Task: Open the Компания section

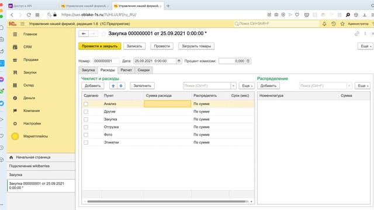Action: [32, 111]
